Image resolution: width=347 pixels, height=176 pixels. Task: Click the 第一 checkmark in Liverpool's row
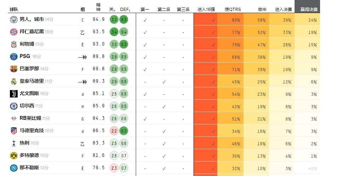[145, 45]
